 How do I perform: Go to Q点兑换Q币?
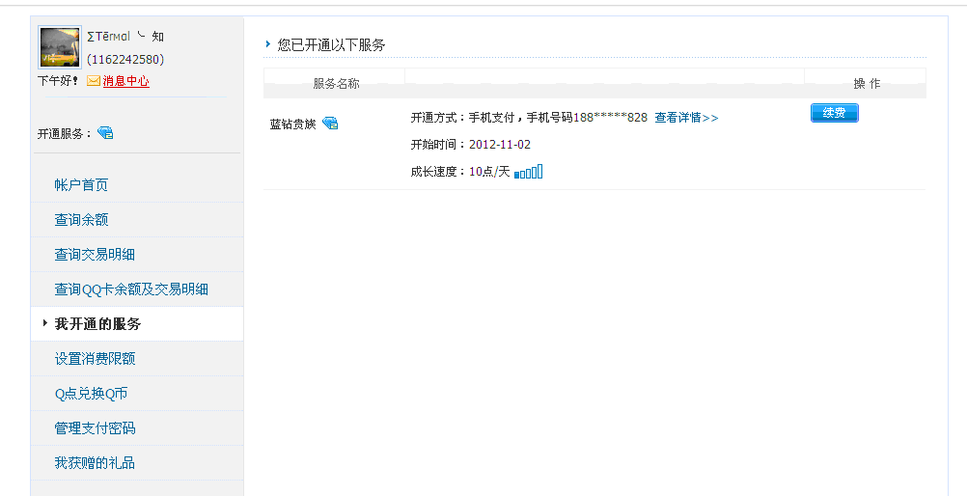coord(92,393)
